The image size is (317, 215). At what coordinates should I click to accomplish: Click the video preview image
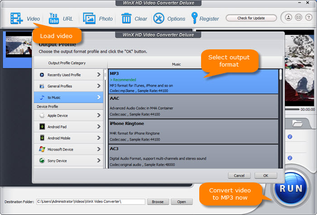(x=299, y=68)
